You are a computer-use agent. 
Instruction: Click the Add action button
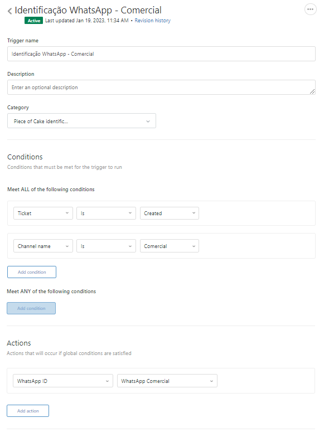pos(28,411)
